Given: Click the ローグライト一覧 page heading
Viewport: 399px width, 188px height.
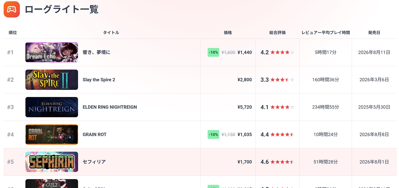Looking at the screenshot, I should 62,9.
